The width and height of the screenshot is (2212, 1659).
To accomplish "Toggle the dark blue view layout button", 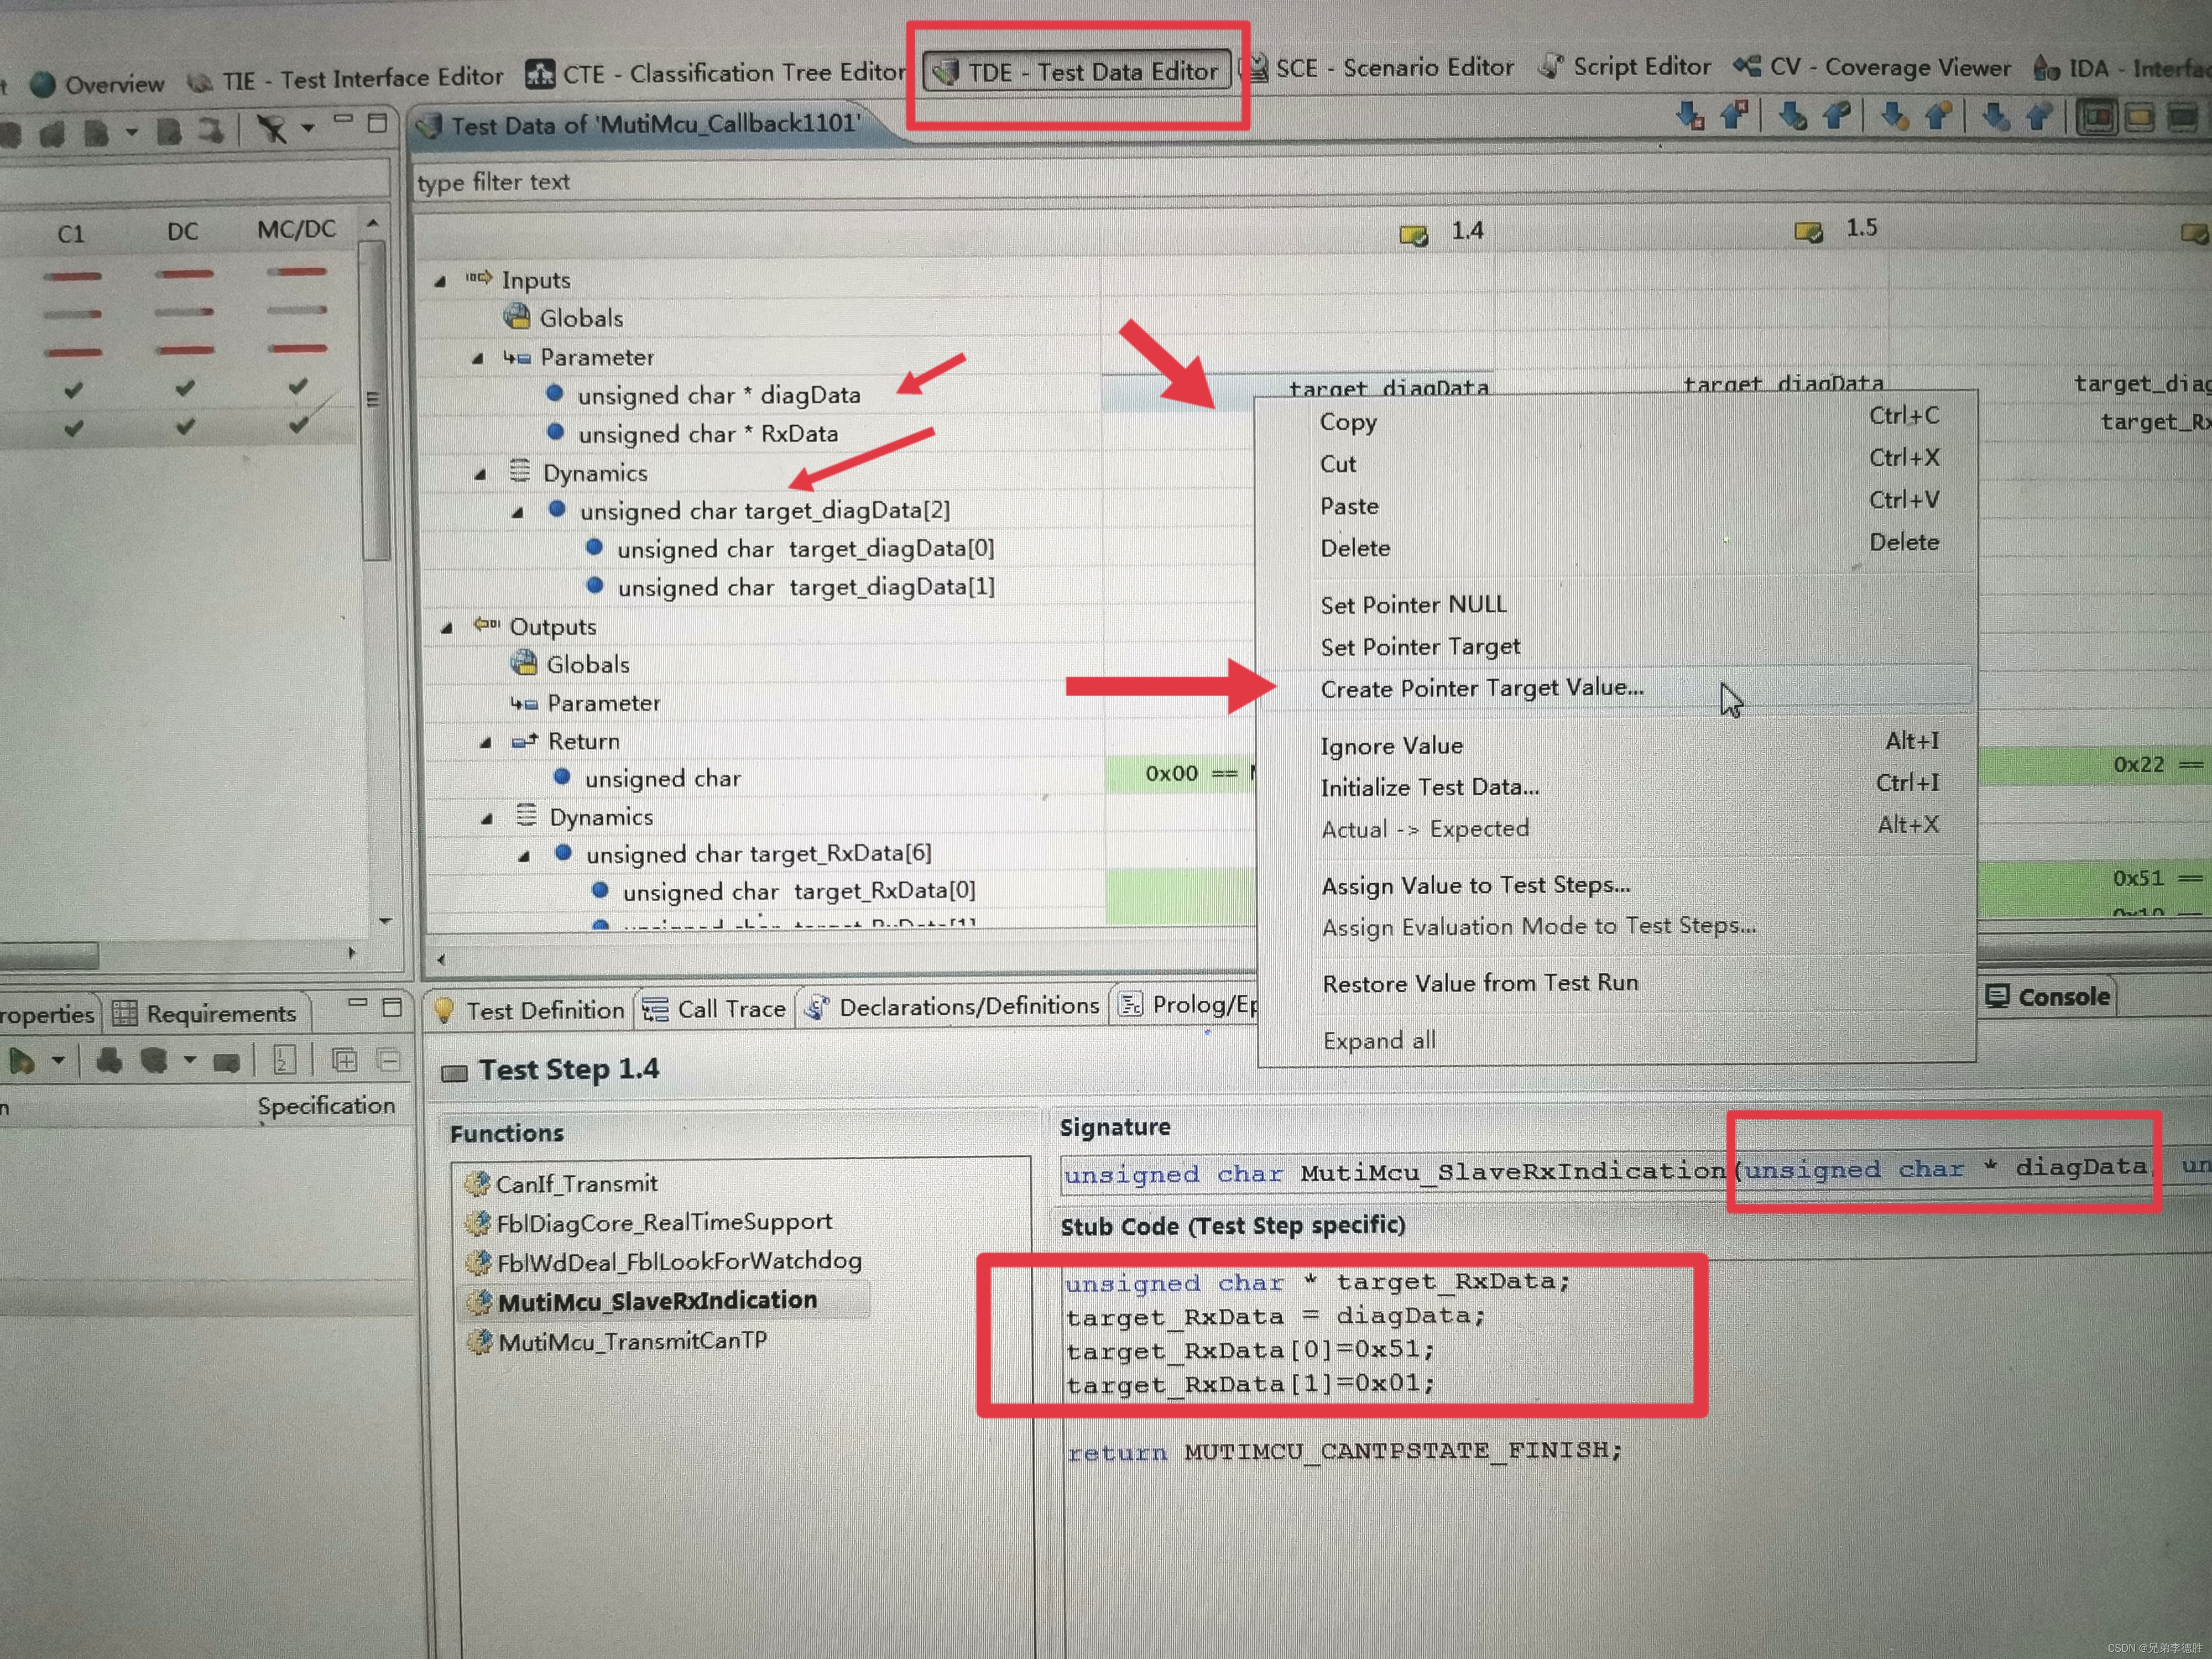I will 2183,118.
